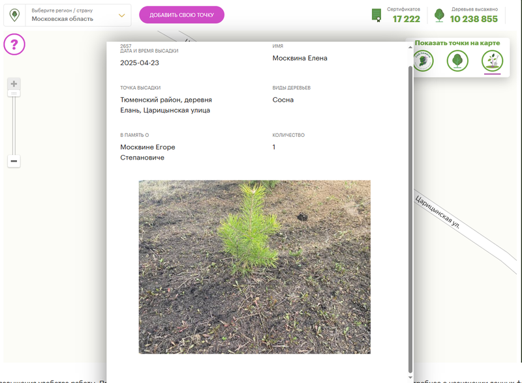Zoom out the map with minus button
This screenshot has width=522, height=383.
pos(14,161)
